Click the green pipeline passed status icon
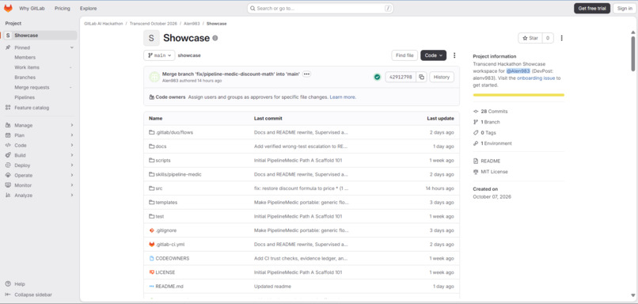The height and width of the screenshot is (304, 638). [x=378, y=77]
